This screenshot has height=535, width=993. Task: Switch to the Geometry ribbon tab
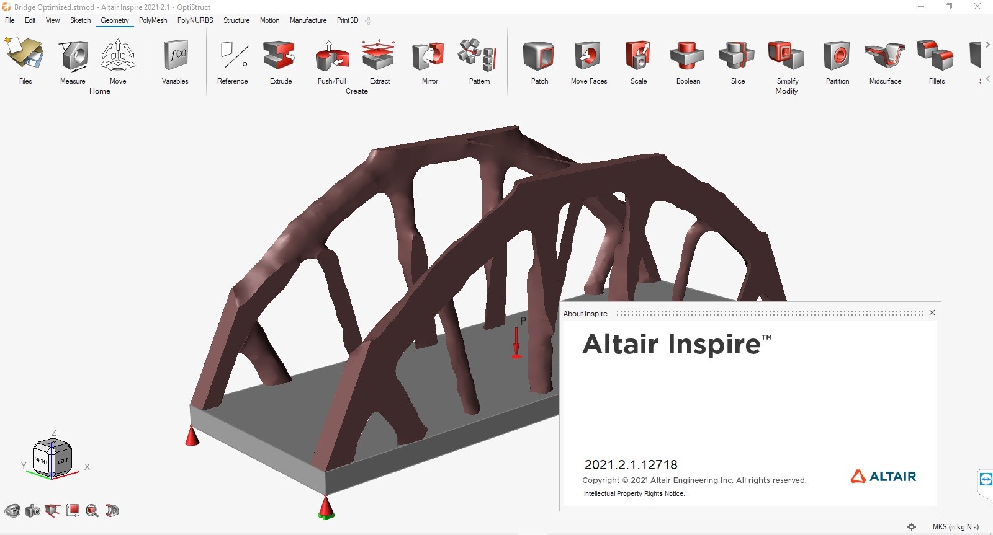tap(115, 20)
